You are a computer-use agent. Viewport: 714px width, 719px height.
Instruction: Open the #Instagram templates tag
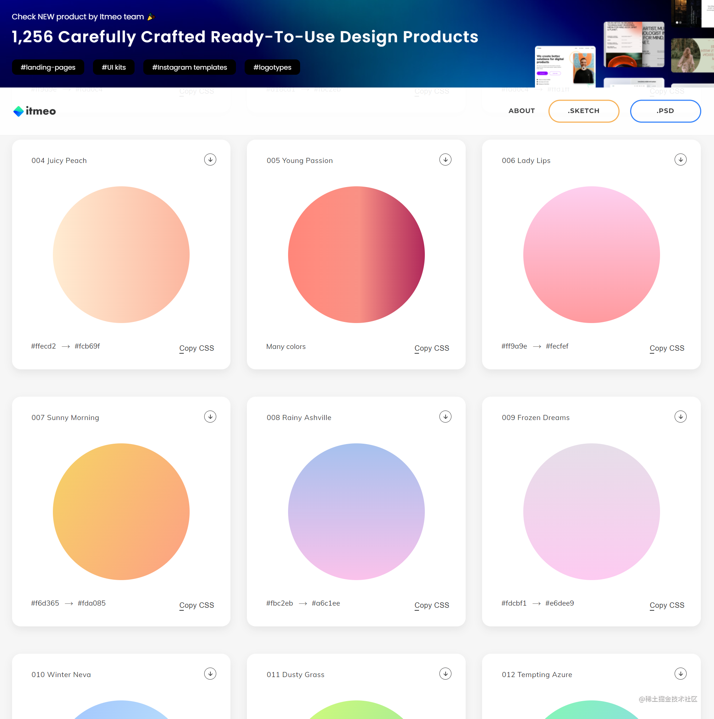coord(190,67)
